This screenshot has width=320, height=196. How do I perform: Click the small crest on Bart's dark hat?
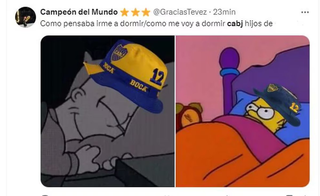click(273, 88)
